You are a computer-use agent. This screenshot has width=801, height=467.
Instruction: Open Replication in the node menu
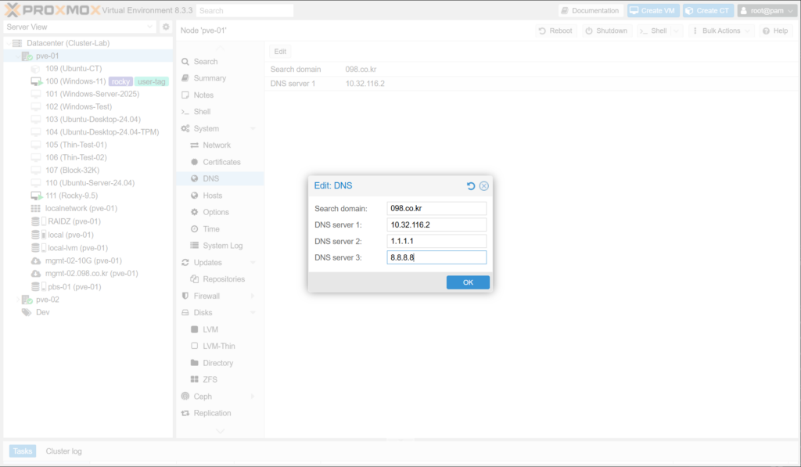coord(212,413)
